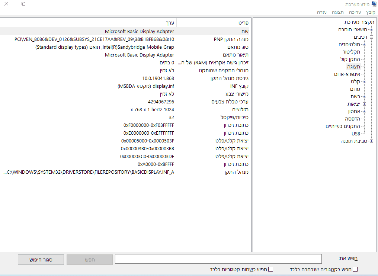The height and width of the screenshot is (276, 378).
Task: Click the ערך column header
Action: point(88,23)
